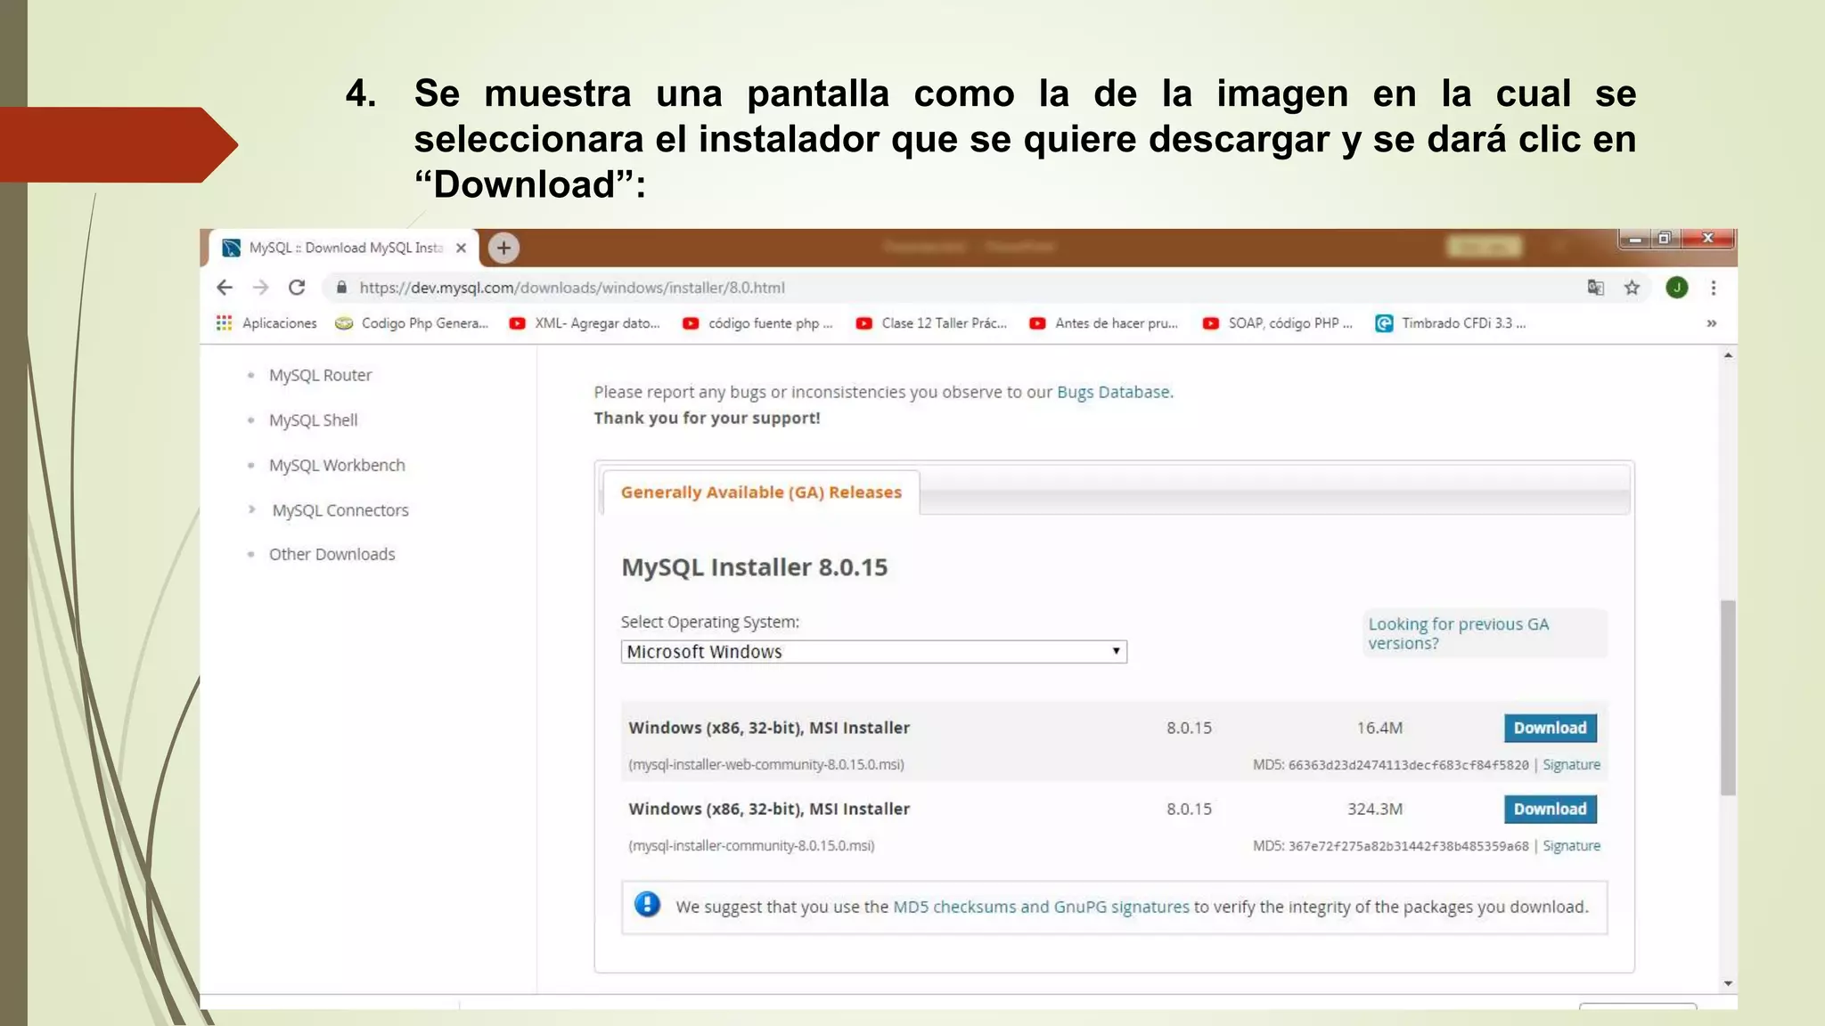Click filename mysql-installer-community-8.0.15.0.msi text

tap(751, 845)
